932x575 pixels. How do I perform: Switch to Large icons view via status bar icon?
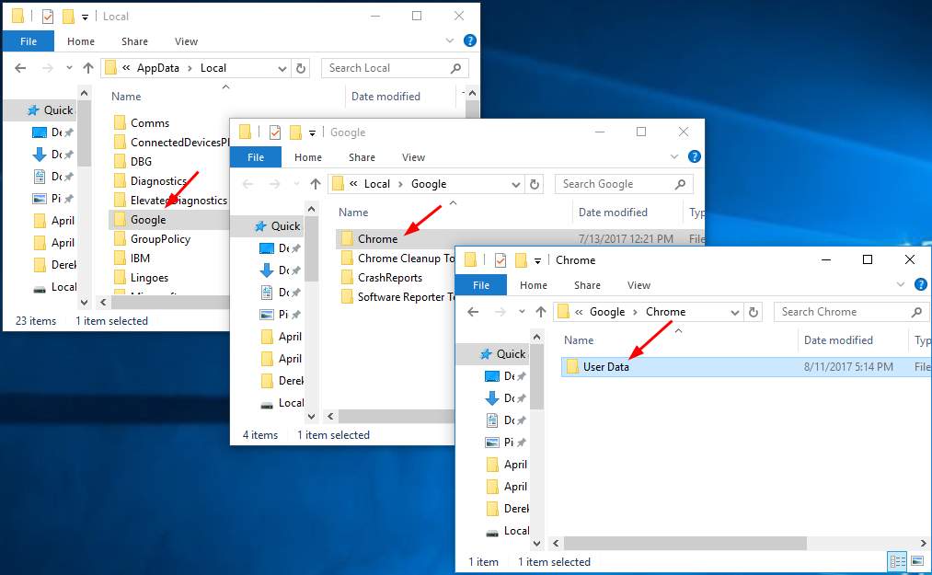tap(918, 561)
